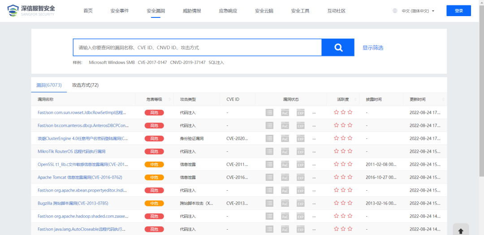Click EXP icon in OpenSSL t1_lib.c row

tap(300, 164)
